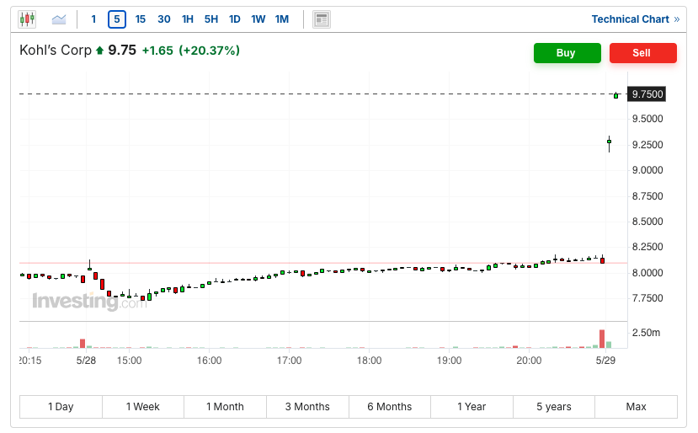698x433 pixels.
Task: Select the 15 minute interval
Action: click(141, 19)
